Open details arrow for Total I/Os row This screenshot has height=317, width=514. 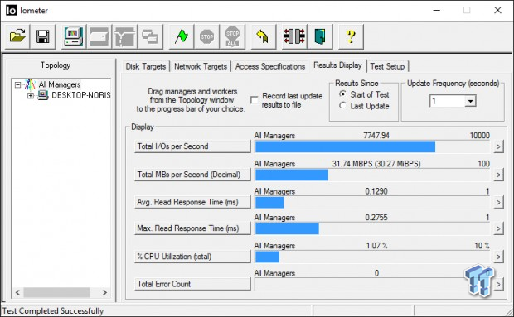coord(498,146)
